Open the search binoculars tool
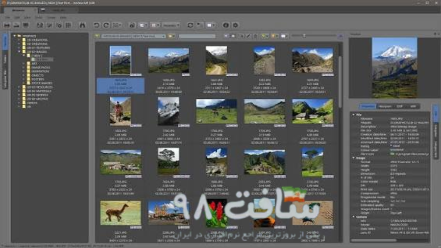 (82, 25)
